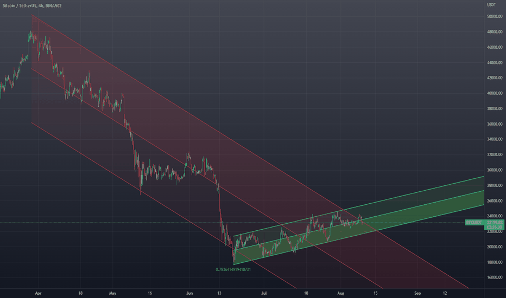
Task: Select the 32000.00 price axis label
Action: (x=495, y=154)
